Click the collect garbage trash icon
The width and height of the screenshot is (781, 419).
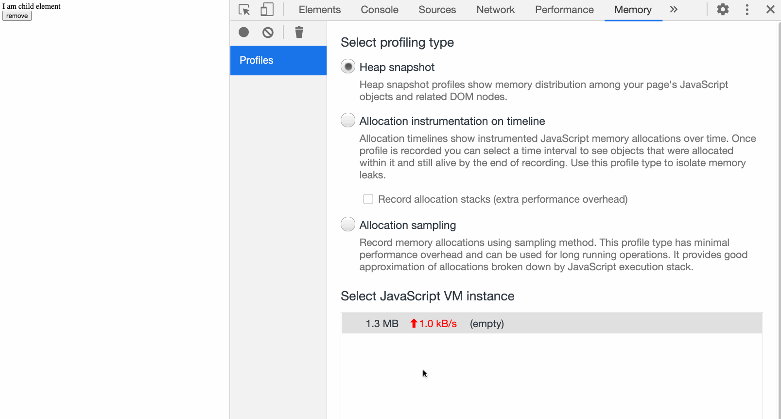point(299,33)
